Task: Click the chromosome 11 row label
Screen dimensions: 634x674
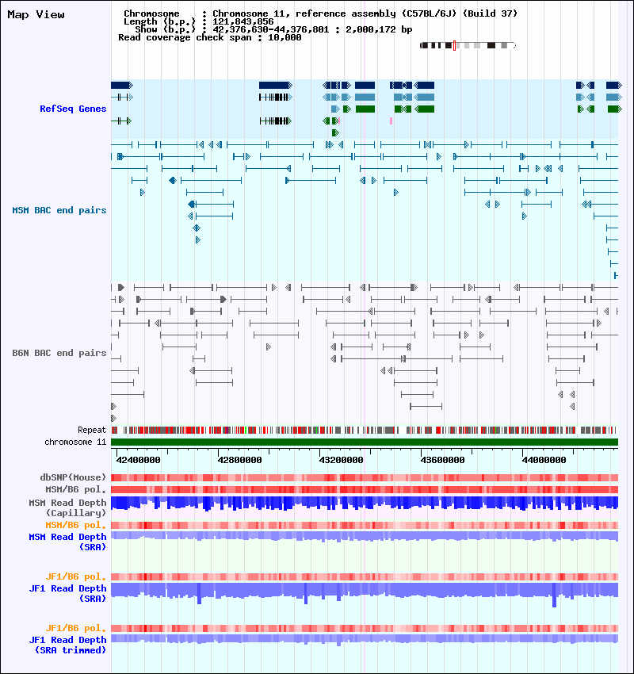Action: [75, 442]
